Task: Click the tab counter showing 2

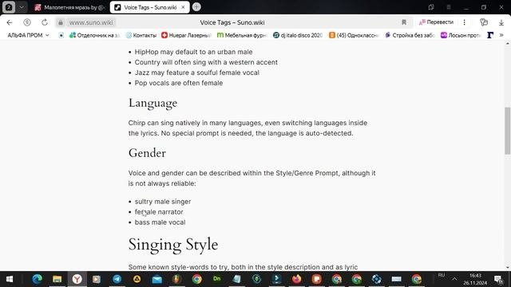Action: 9,7
